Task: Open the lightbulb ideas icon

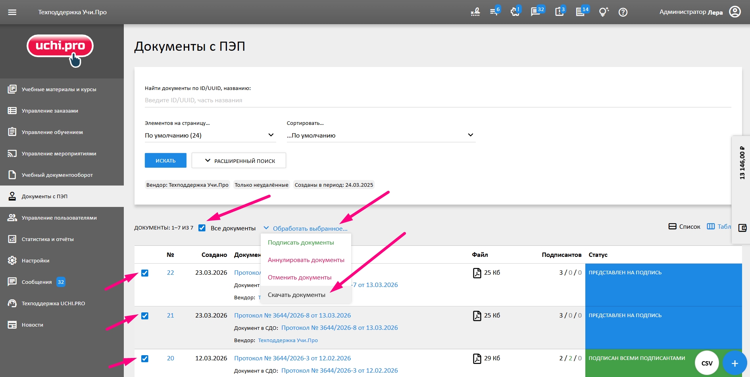Action: click(x=604, y=12)
